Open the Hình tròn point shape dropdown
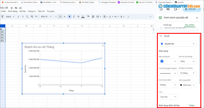Screen dimensions: 204x108 [187, 85]
